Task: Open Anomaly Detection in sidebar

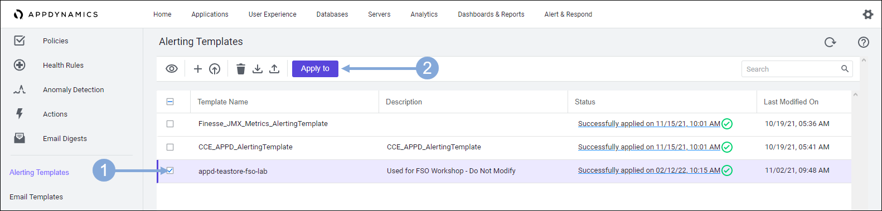Action: coord(73,90)
